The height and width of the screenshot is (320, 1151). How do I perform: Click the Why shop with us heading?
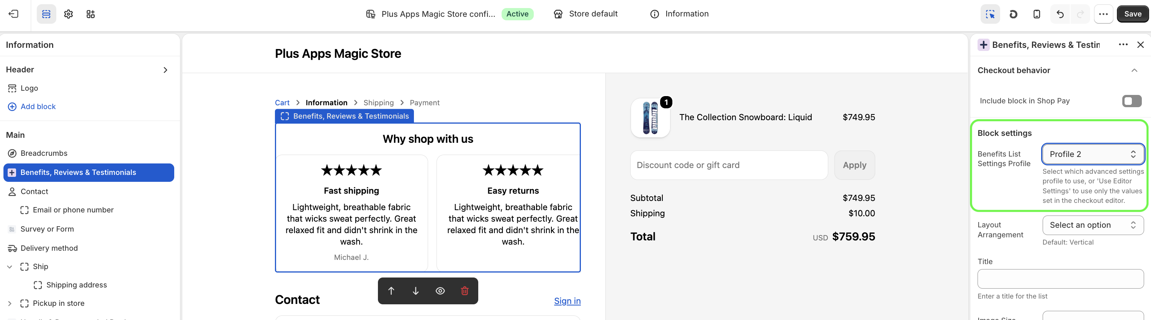[x=428, y=139]
